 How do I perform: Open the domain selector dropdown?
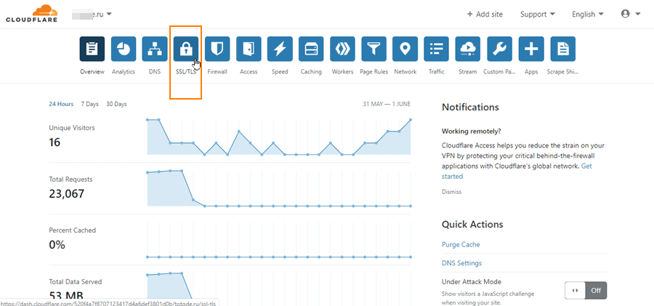tap(96, 14)
